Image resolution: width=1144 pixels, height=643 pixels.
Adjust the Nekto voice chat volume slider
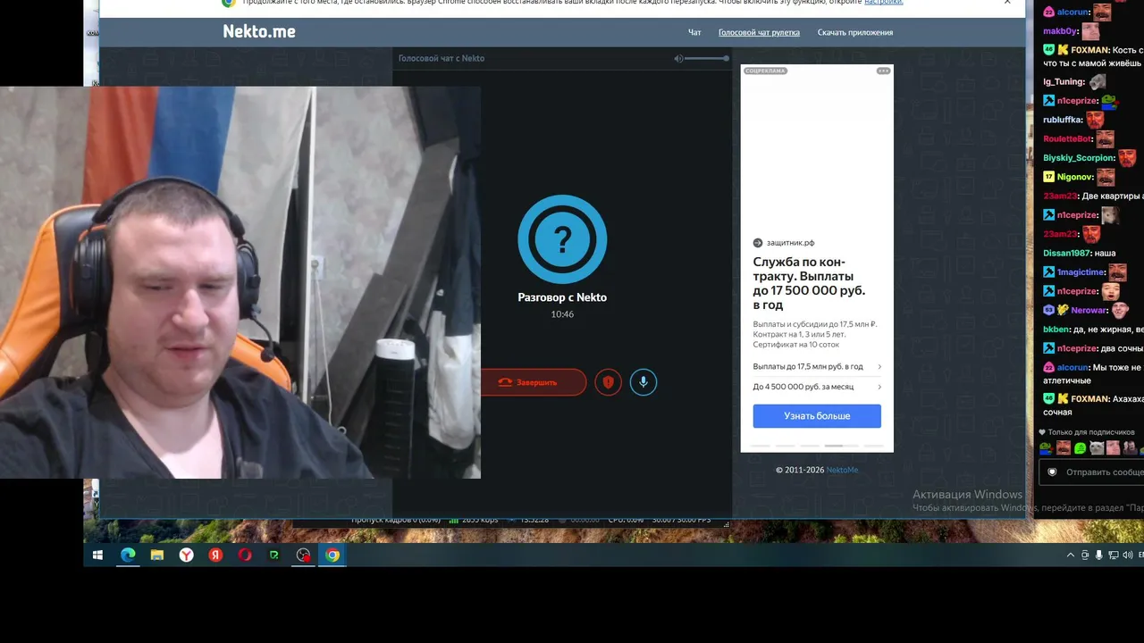coord(708,58)
